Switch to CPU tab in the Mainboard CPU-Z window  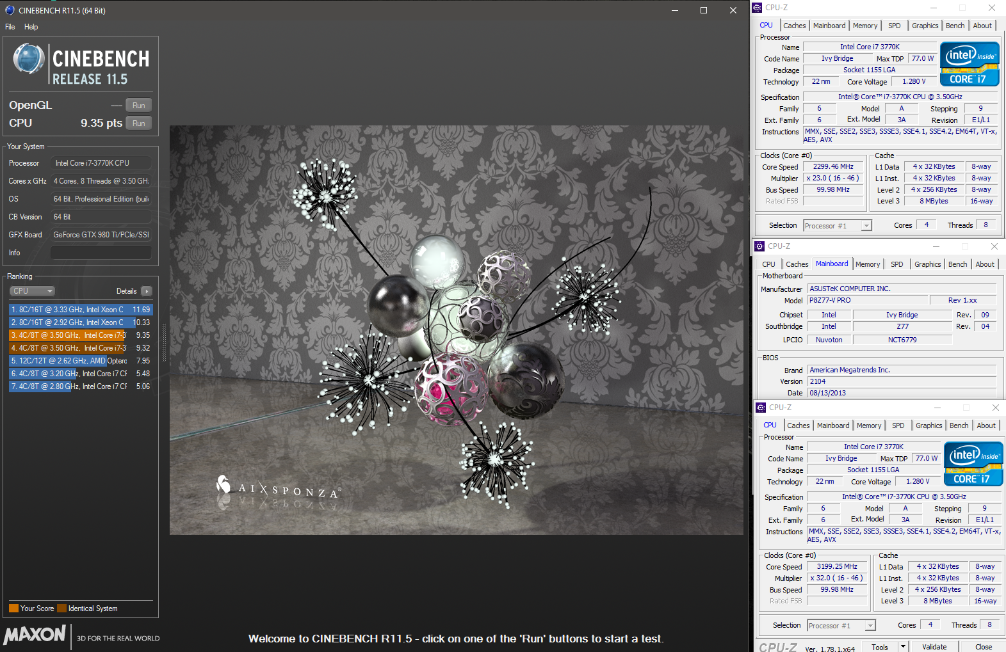click(x=768, y=264)
